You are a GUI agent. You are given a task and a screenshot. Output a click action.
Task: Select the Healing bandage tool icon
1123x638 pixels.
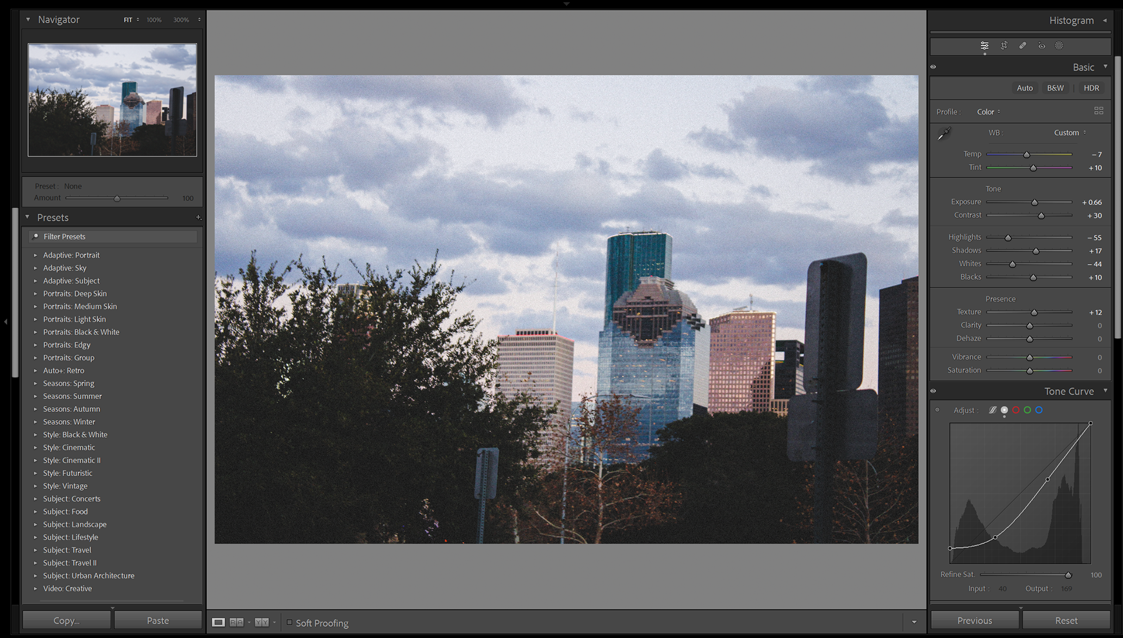coord(1022,46)
